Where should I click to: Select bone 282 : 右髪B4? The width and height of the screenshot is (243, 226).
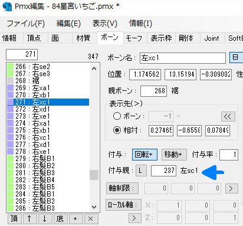48,180
